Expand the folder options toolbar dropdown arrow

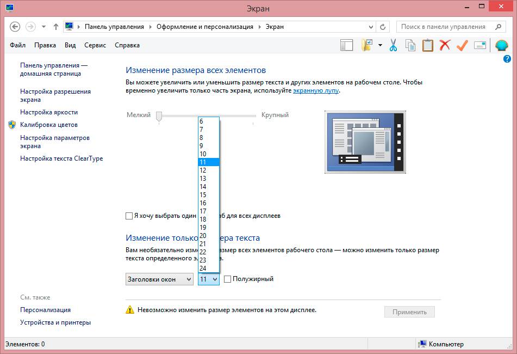coord(380,45)
